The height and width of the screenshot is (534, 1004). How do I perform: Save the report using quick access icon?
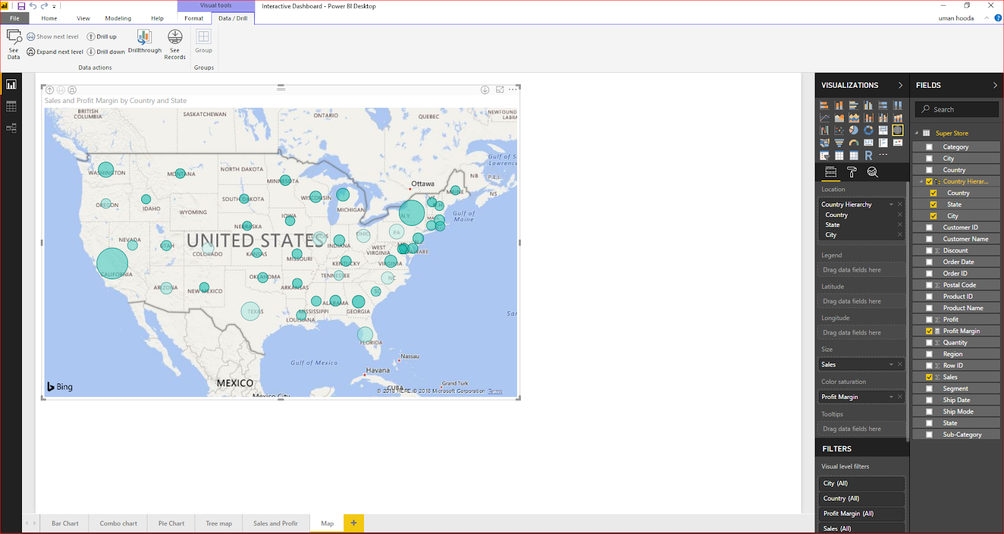click(x=21, y=6)
